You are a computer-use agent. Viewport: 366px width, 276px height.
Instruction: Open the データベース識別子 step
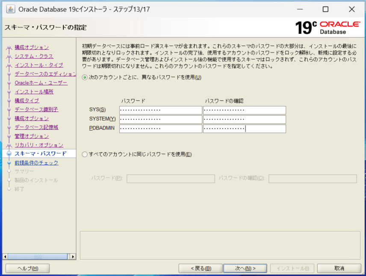tap(36, 109)
